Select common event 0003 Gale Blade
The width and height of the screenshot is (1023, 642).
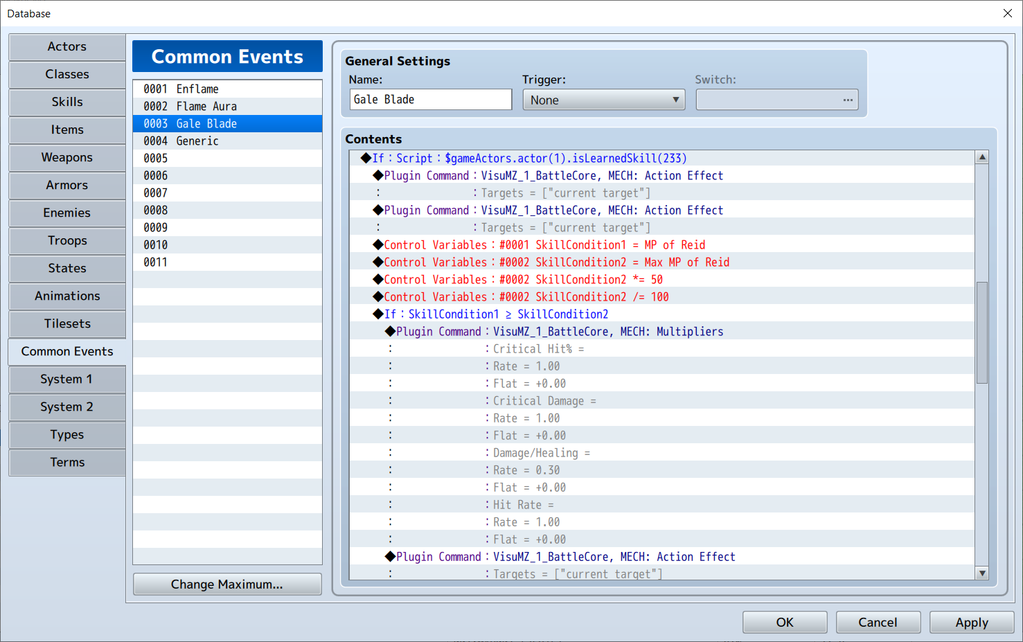click(227, 124)
